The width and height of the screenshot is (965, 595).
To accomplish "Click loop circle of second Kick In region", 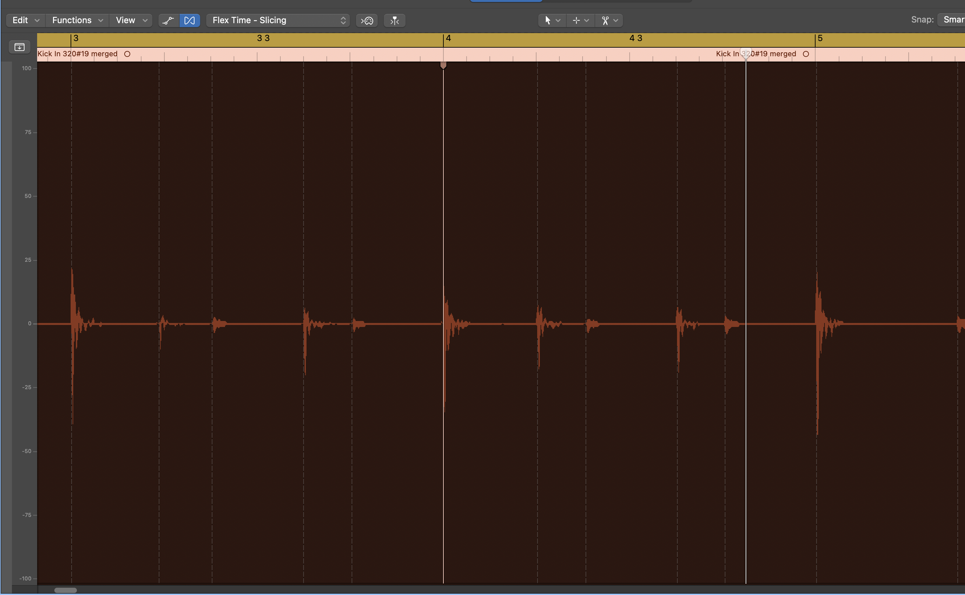I will [806, 54].
